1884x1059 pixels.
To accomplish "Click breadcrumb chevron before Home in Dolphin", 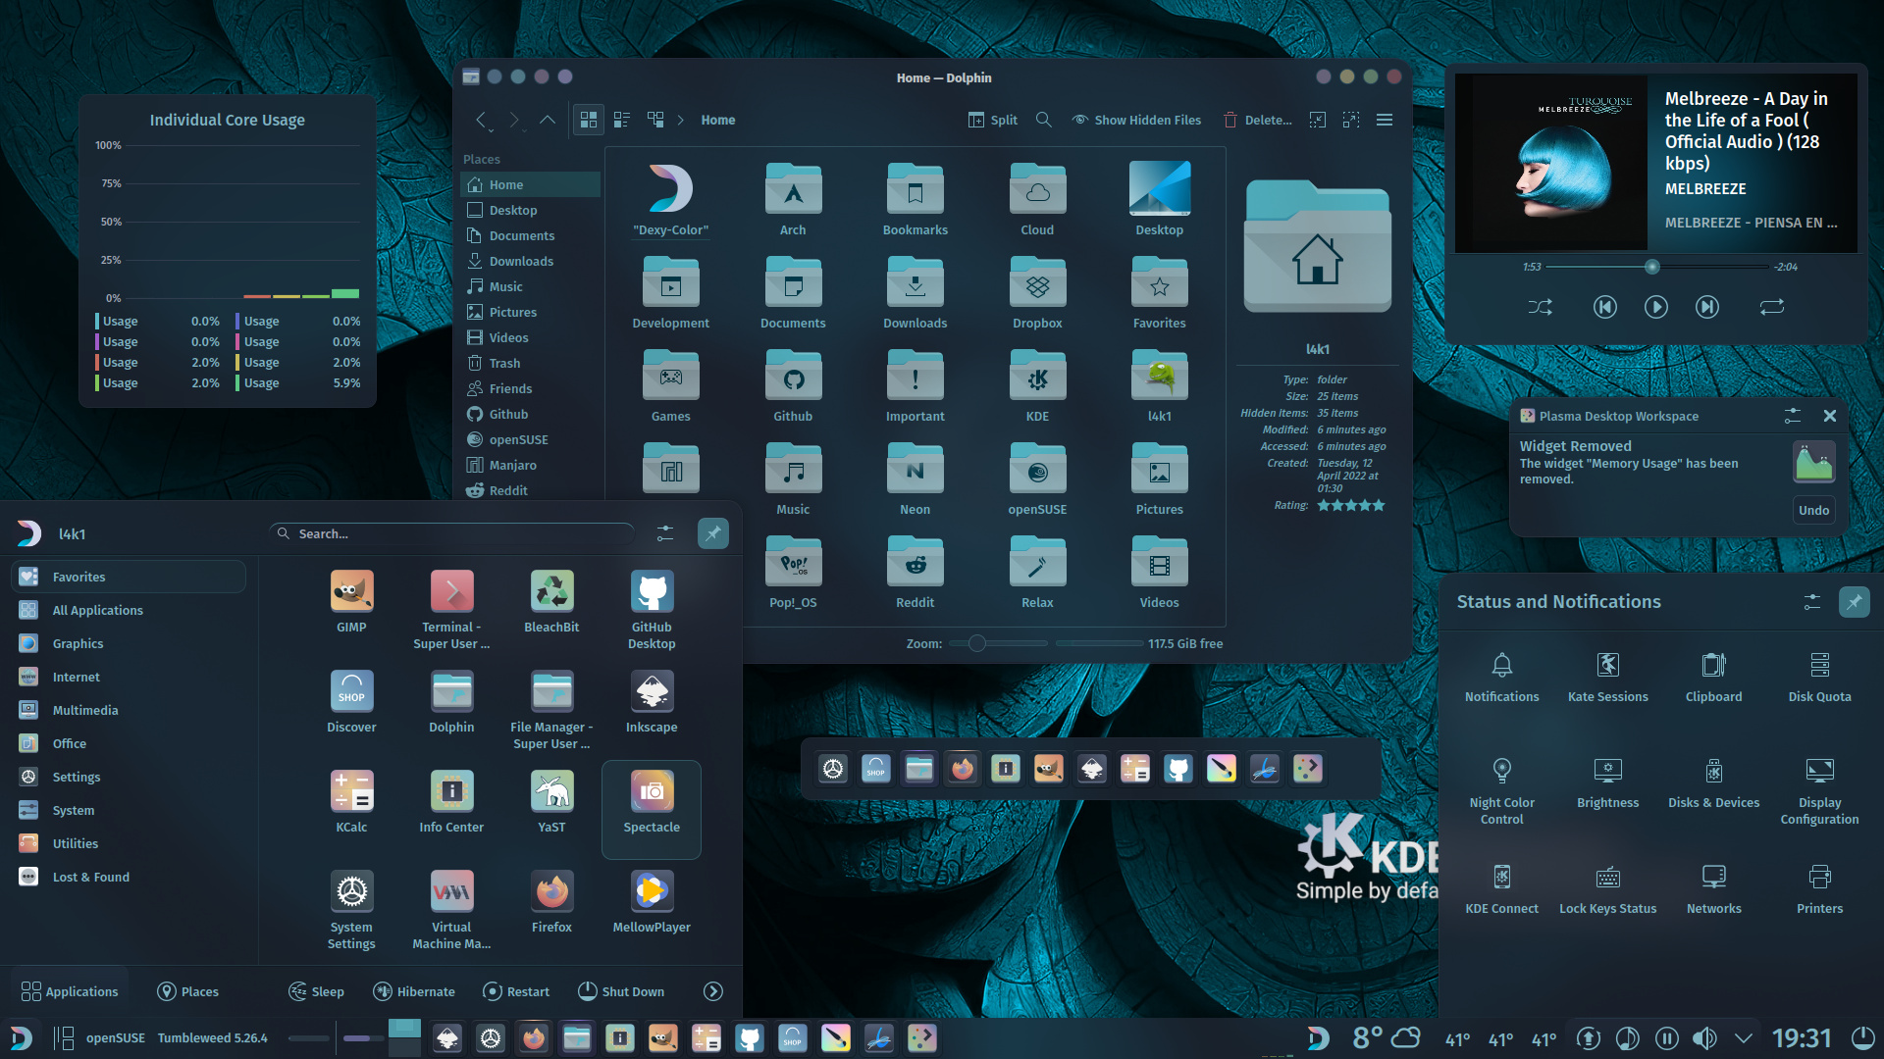I will tap(680, 120).
